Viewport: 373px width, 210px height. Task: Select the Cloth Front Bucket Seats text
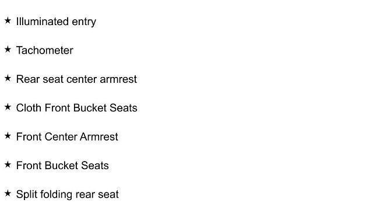point(76,108)
